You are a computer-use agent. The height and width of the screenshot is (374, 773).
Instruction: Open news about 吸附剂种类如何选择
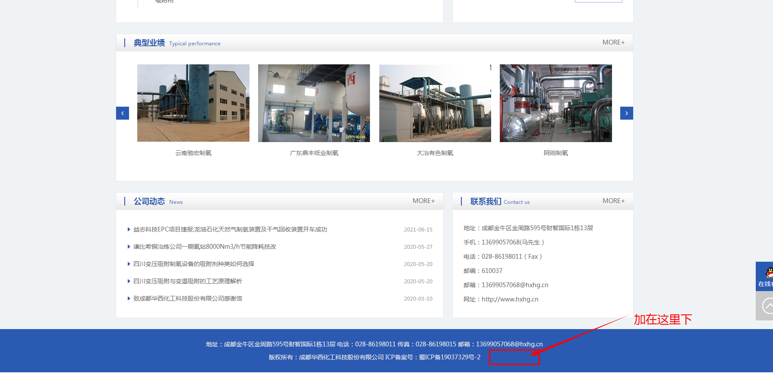click(193, 264)
